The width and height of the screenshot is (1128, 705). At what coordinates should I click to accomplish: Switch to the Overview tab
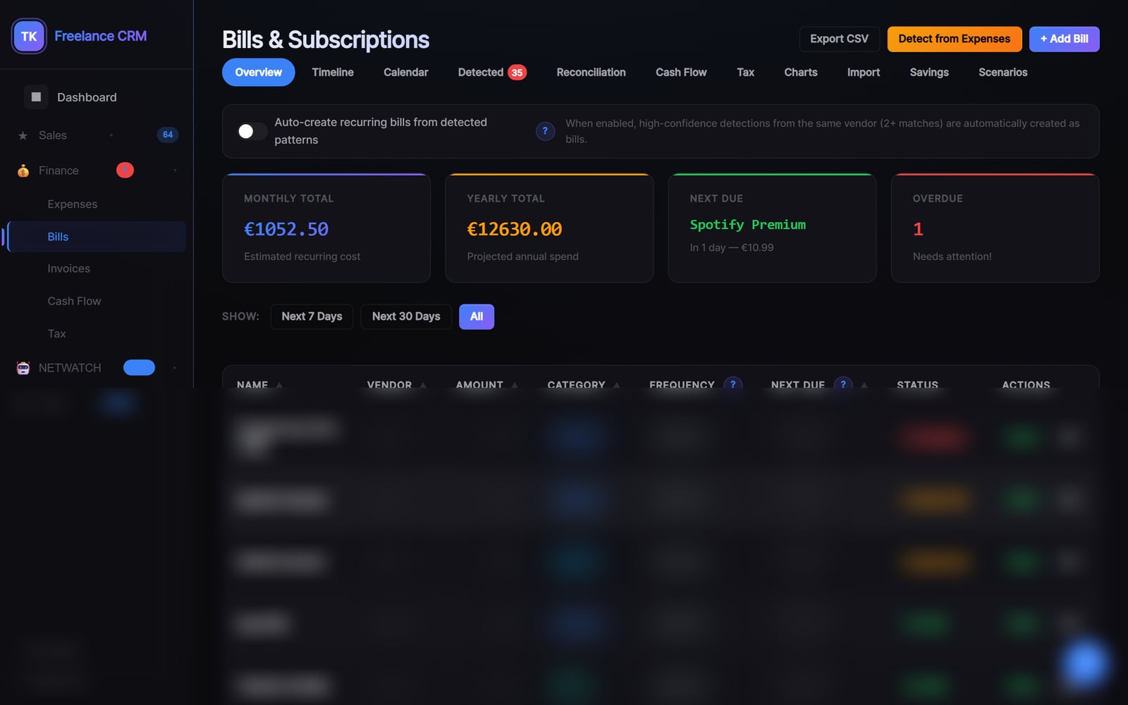[x=259, y=73]
